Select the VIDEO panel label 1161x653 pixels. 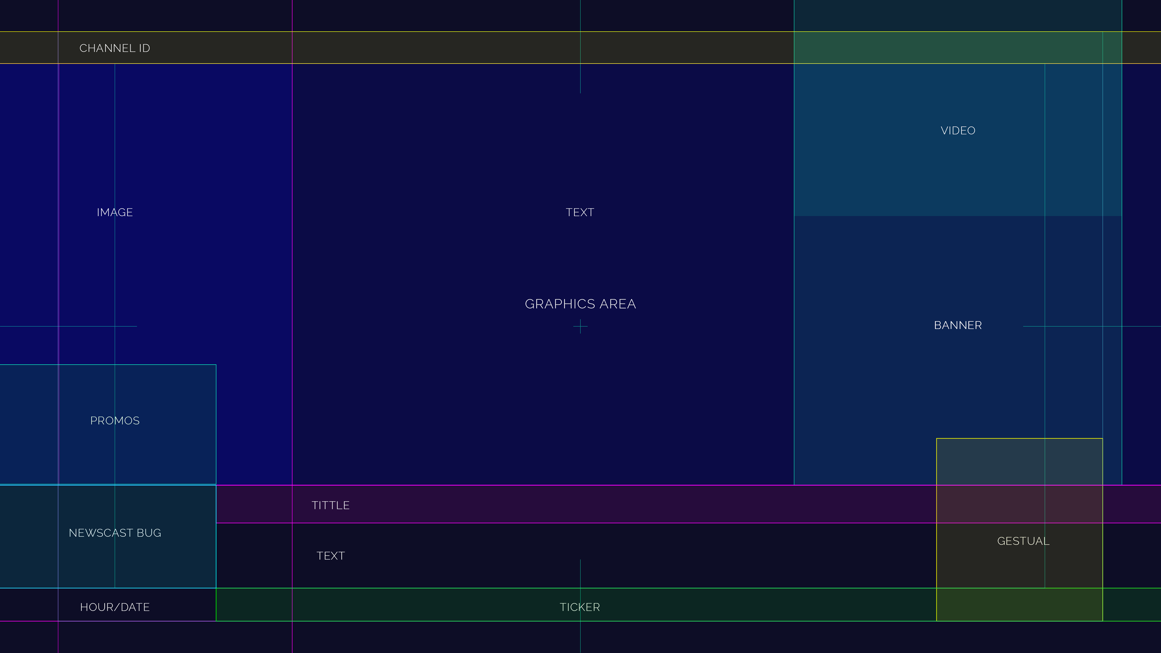958,131
